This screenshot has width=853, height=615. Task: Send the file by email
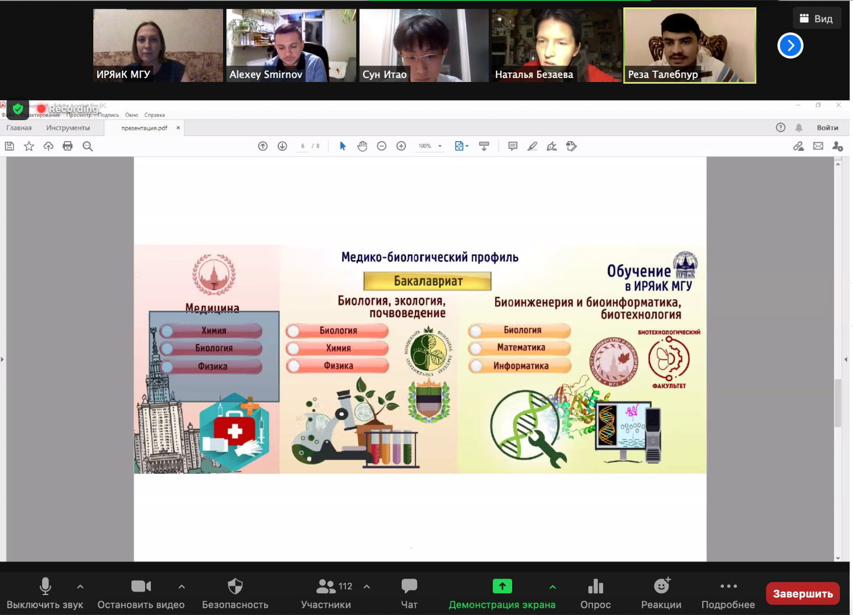818,146
